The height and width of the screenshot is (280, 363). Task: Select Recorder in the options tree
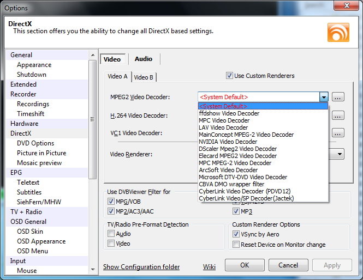pyautogui.click(x=47, y=94)
